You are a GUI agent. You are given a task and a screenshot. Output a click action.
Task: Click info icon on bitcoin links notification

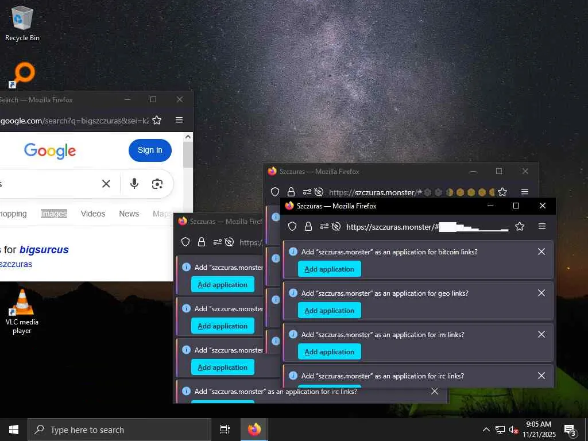[x=293, y=252]
